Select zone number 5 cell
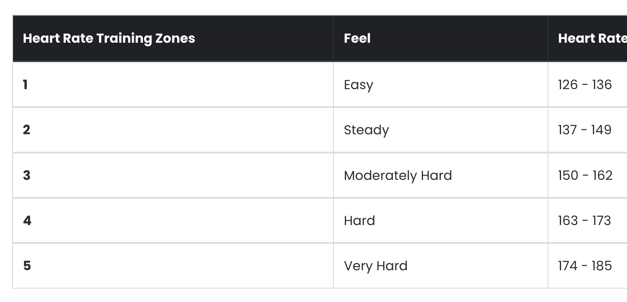This screenshot has width=627, height=302. (x=27, y=266)
